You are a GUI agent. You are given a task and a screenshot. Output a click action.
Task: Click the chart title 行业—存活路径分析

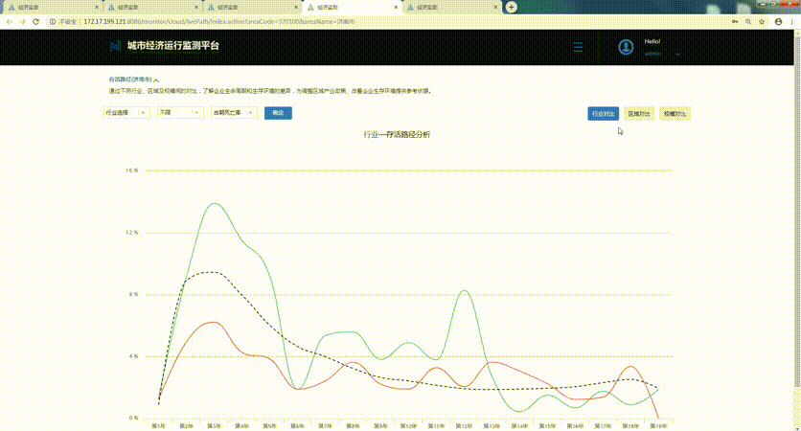pyautogui.click(x=397, y=134)
